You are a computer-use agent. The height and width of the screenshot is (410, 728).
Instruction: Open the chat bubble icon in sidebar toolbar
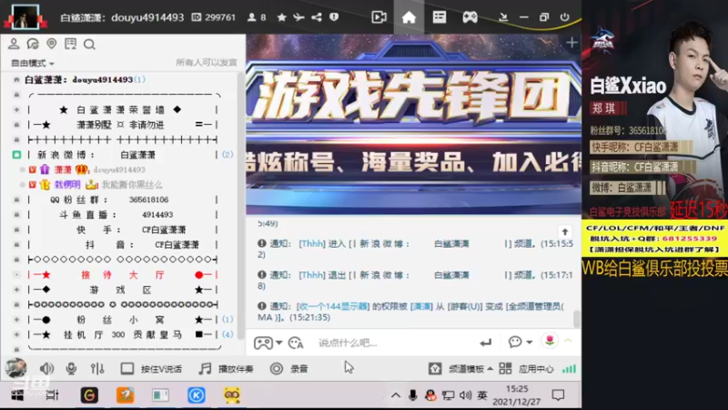point(33,44)
